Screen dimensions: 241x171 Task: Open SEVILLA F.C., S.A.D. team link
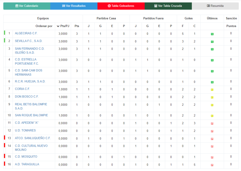(x=29, y=41)
